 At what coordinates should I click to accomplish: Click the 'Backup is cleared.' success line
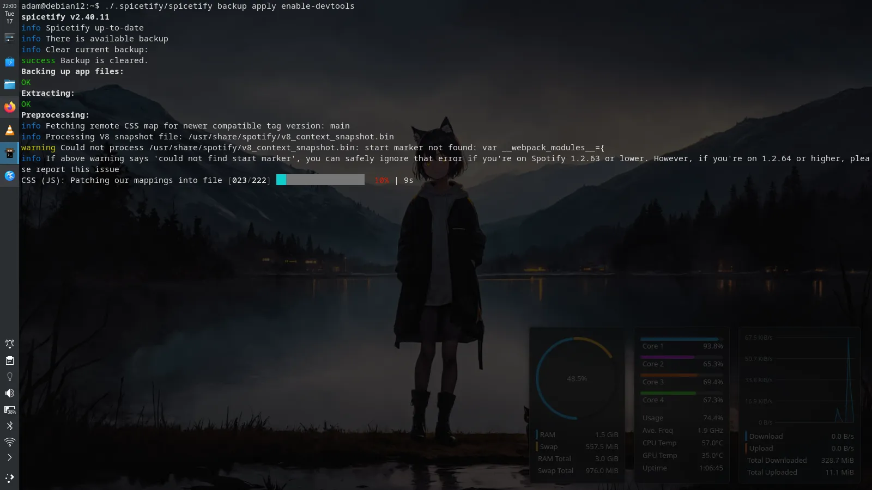(84, 60)
